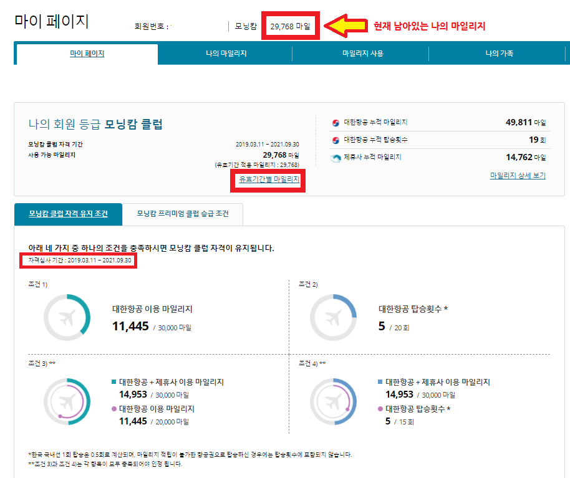Switch to the 나의 마일리지 tab
This screenshot has width=570, height=478.
click(226, 54)
